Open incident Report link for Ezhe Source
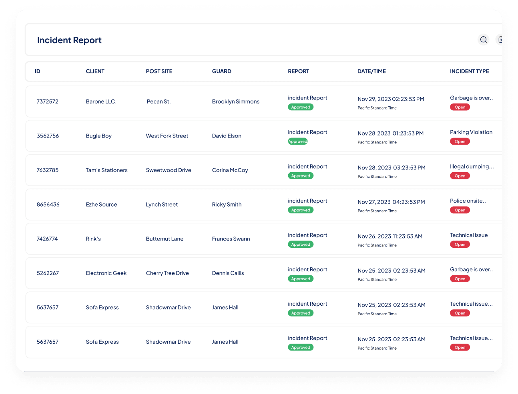 coord(307,201)
